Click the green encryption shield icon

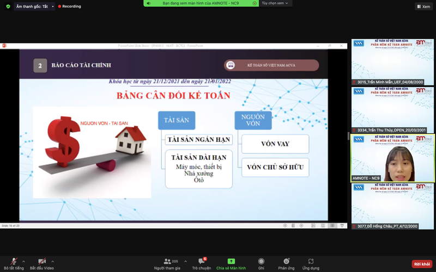(x=8, y=7)
